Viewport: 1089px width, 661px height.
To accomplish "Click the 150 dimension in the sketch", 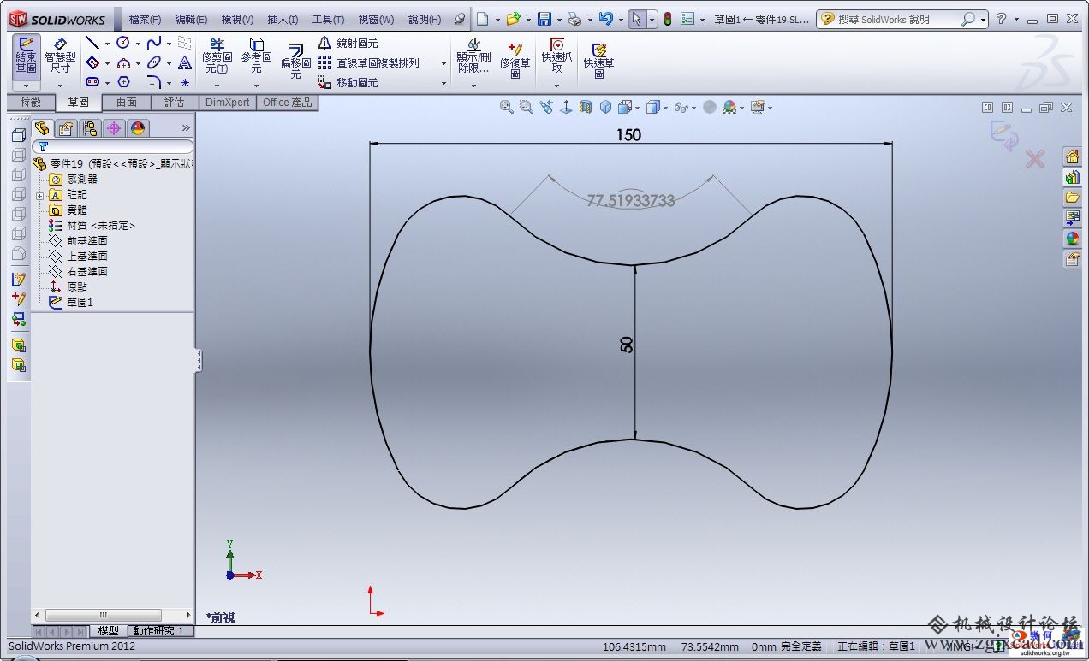I will pos(628,134).
